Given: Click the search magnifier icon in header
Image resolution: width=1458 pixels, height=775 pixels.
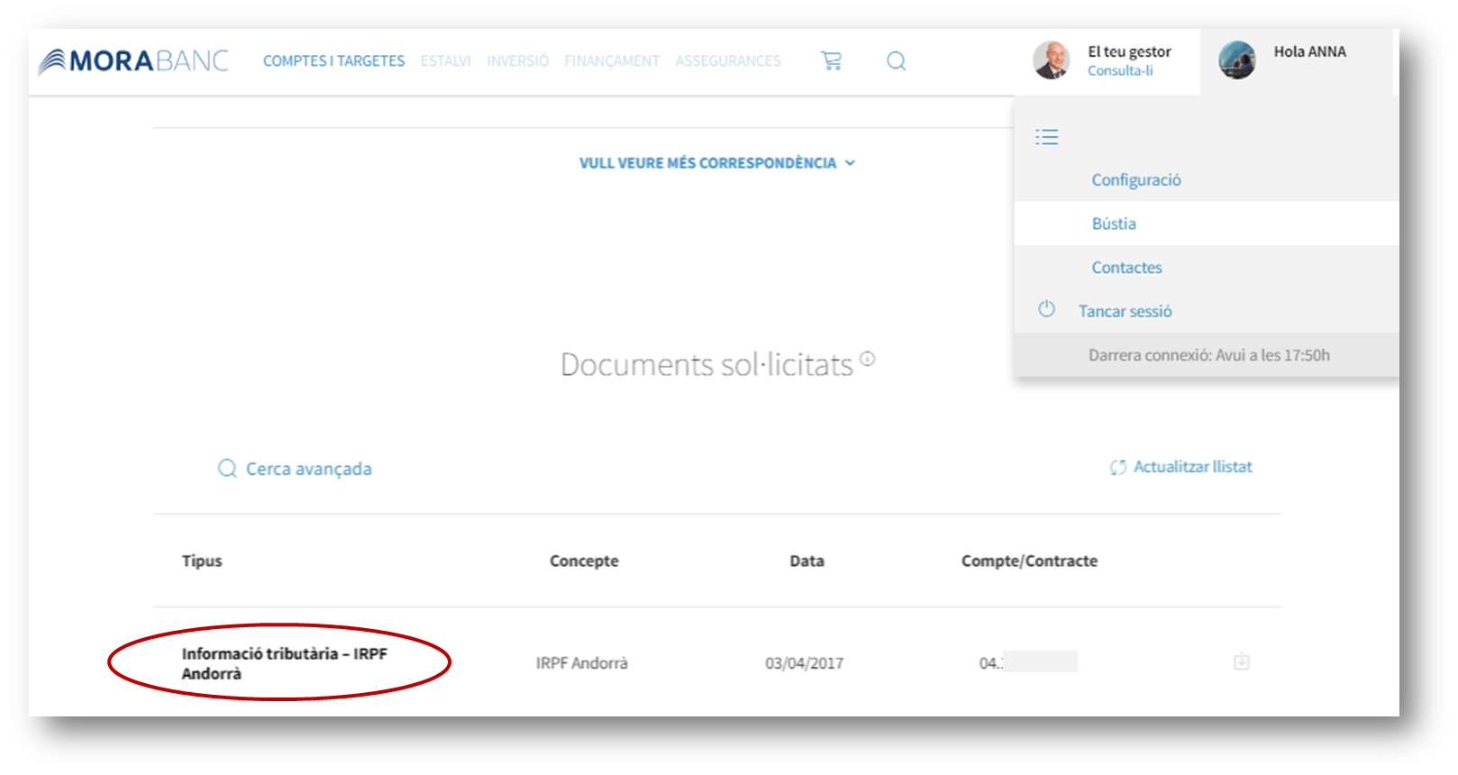Looking at the screenshot, I should (896, 61).
